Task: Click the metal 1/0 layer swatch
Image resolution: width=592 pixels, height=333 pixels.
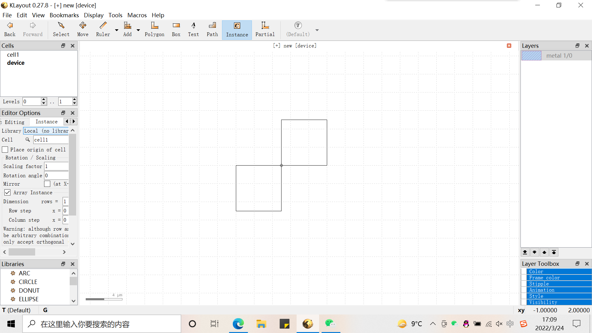Action: tap(531, 55)
